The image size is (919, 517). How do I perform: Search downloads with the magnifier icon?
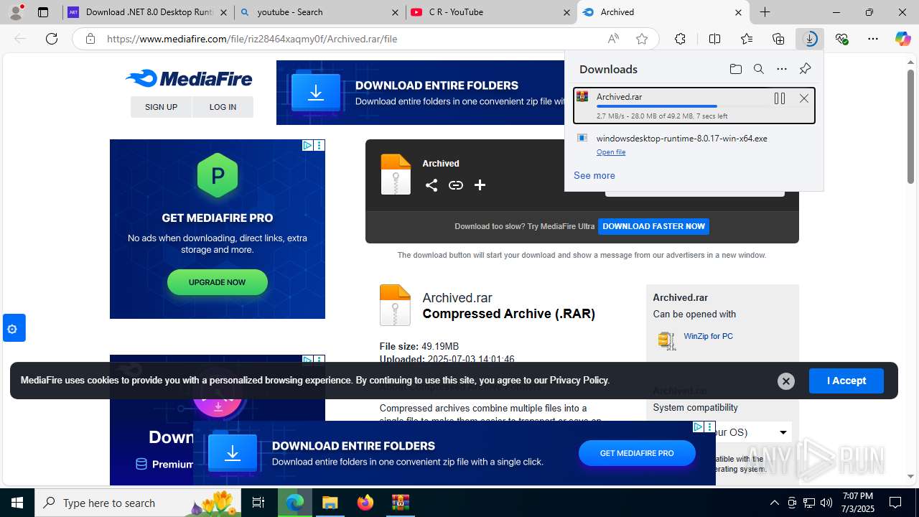pos(759,69)
